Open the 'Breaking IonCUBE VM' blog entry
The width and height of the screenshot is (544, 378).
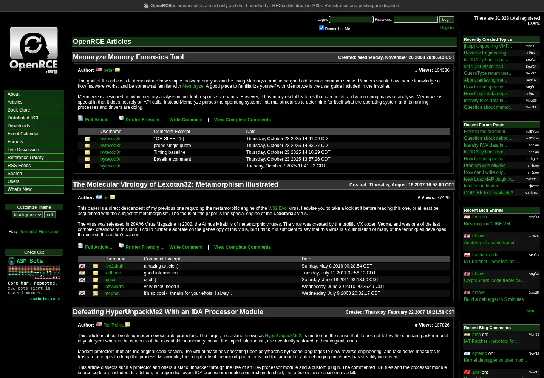(487, 224)
